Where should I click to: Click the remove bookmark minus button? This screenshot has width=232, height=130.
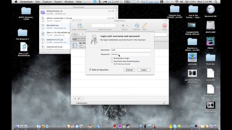(82, 99)
